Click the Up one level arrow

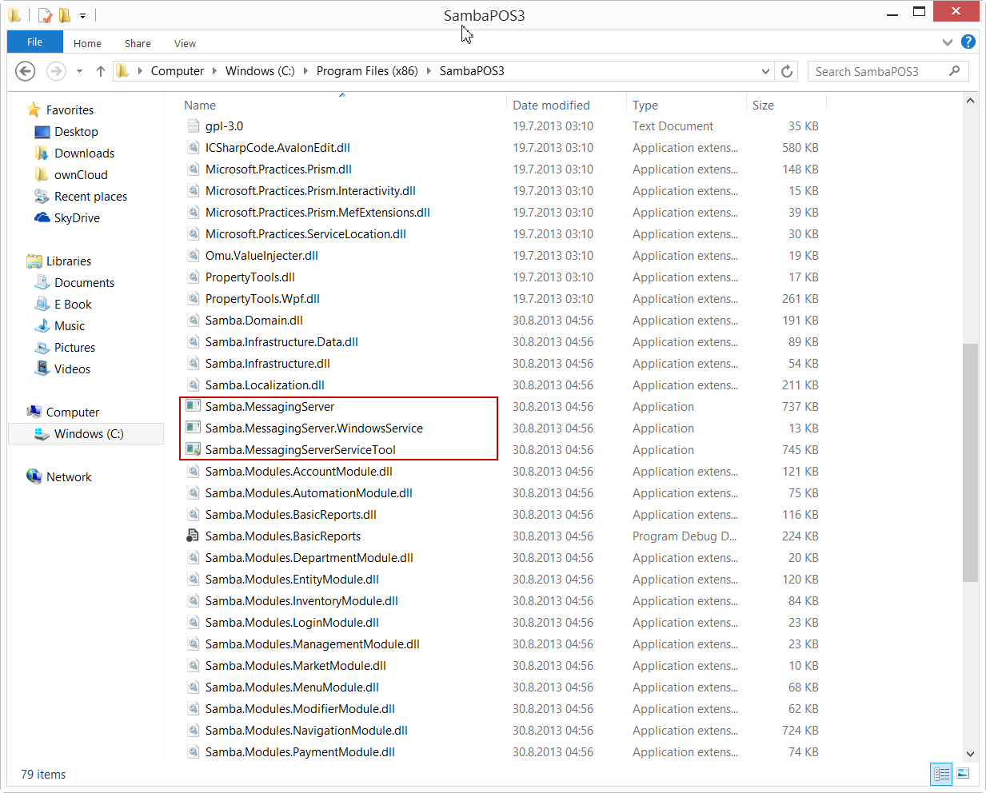(101, 71)
